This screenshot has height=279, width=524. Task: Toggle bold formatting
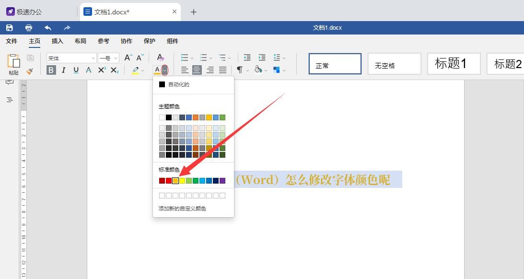pyautogui.click(x=50, y=70)
